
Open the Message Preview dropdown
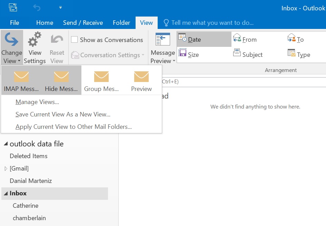[163, 48]
